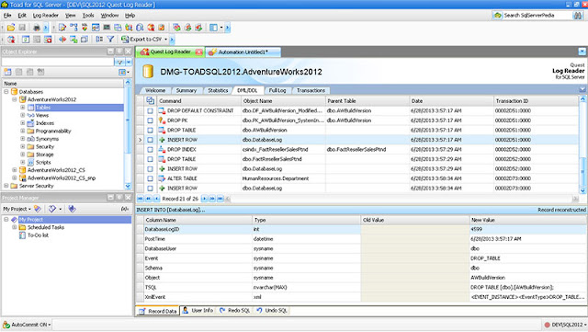The image size is (588, 332).
Task: Click the open file folder icon
Action: tap(11, 28)
